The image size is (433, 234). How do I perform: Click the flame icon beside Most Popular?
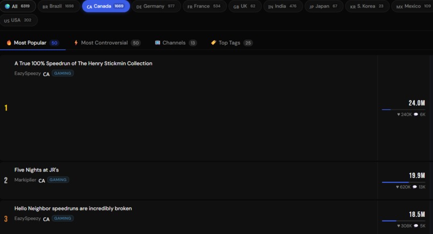pyautogui.click(x=9, y=42)
